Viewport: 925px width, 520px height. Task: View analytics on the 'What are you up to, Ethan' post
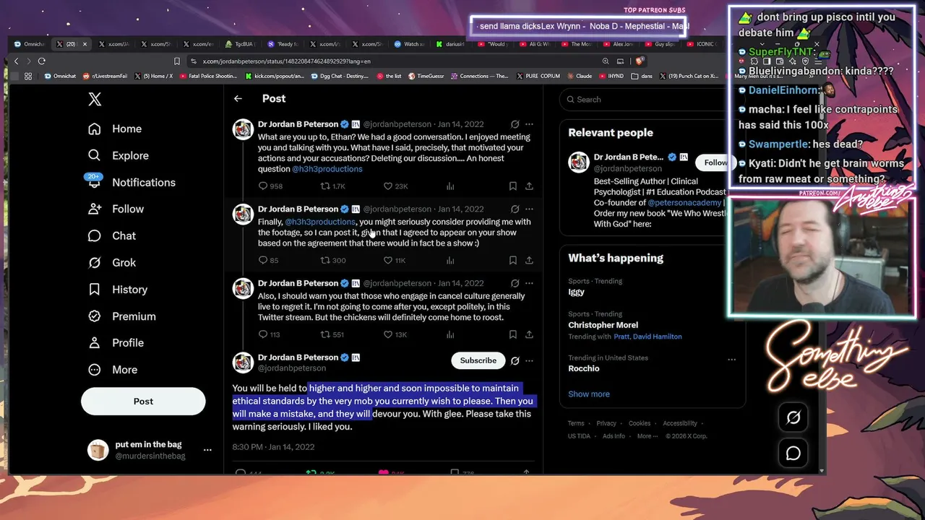450,186
